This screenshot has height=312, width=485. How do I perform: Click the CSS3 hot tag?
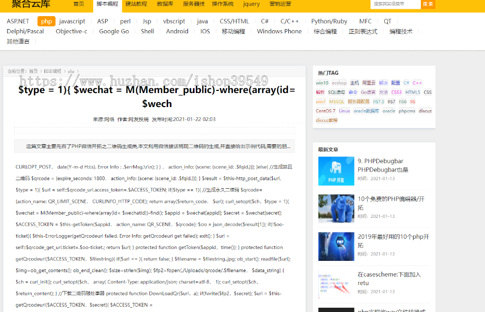[396, 92]
